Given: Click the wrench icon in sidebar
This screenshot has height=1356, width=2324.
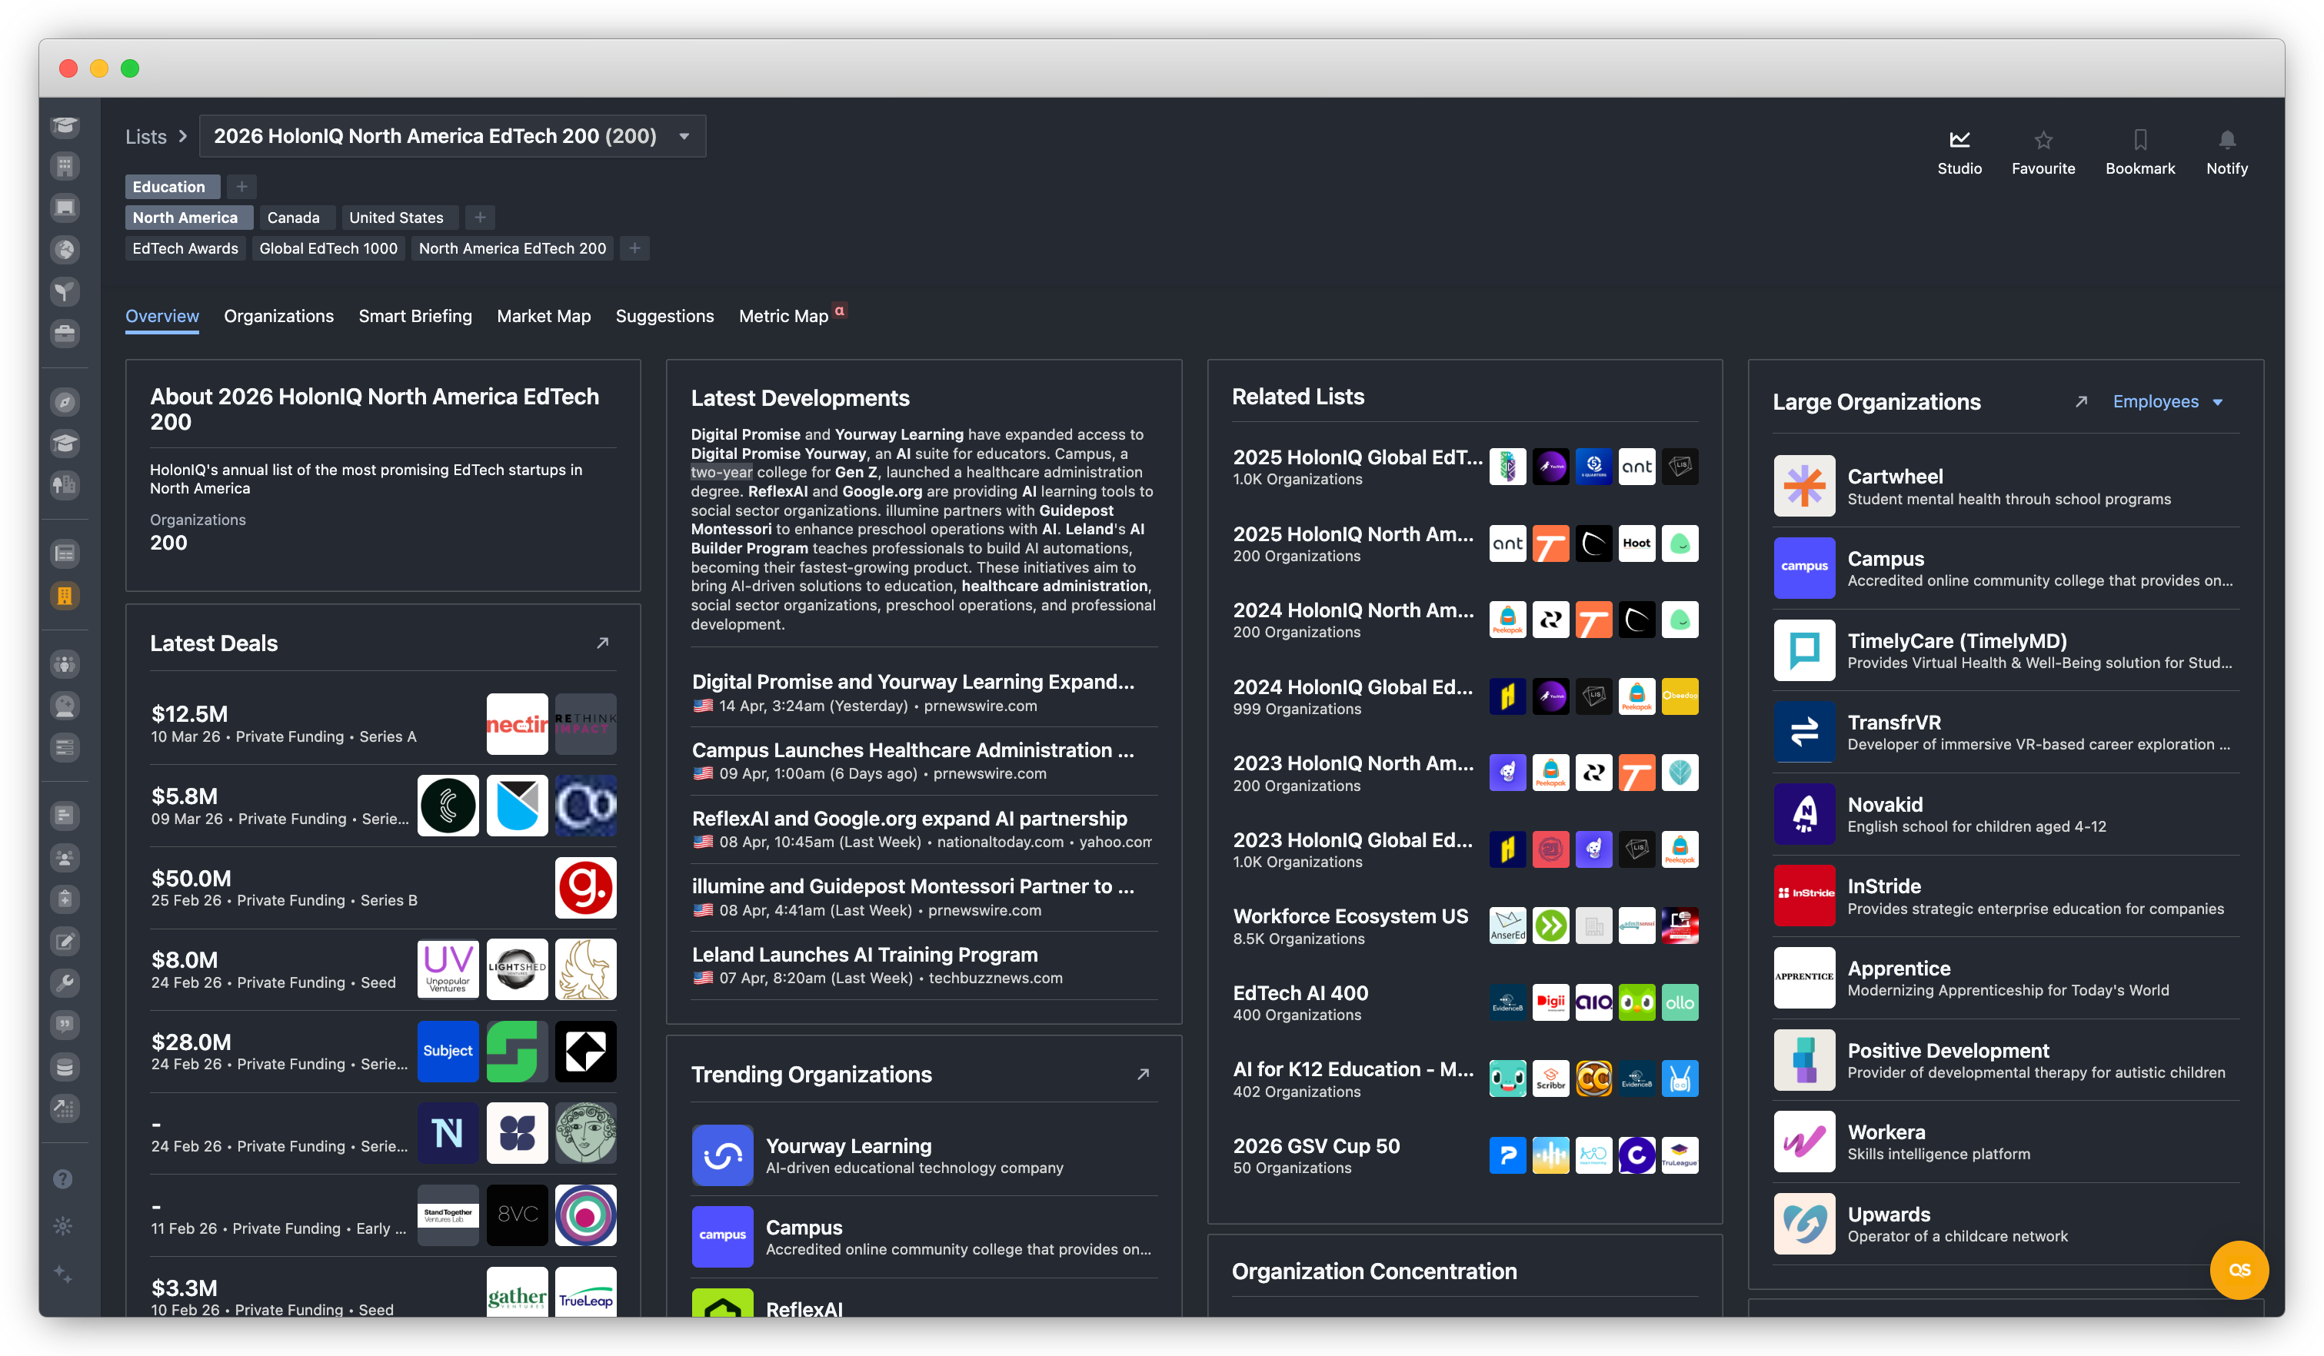Looking at the screenshot, I should tap(65, 982).
